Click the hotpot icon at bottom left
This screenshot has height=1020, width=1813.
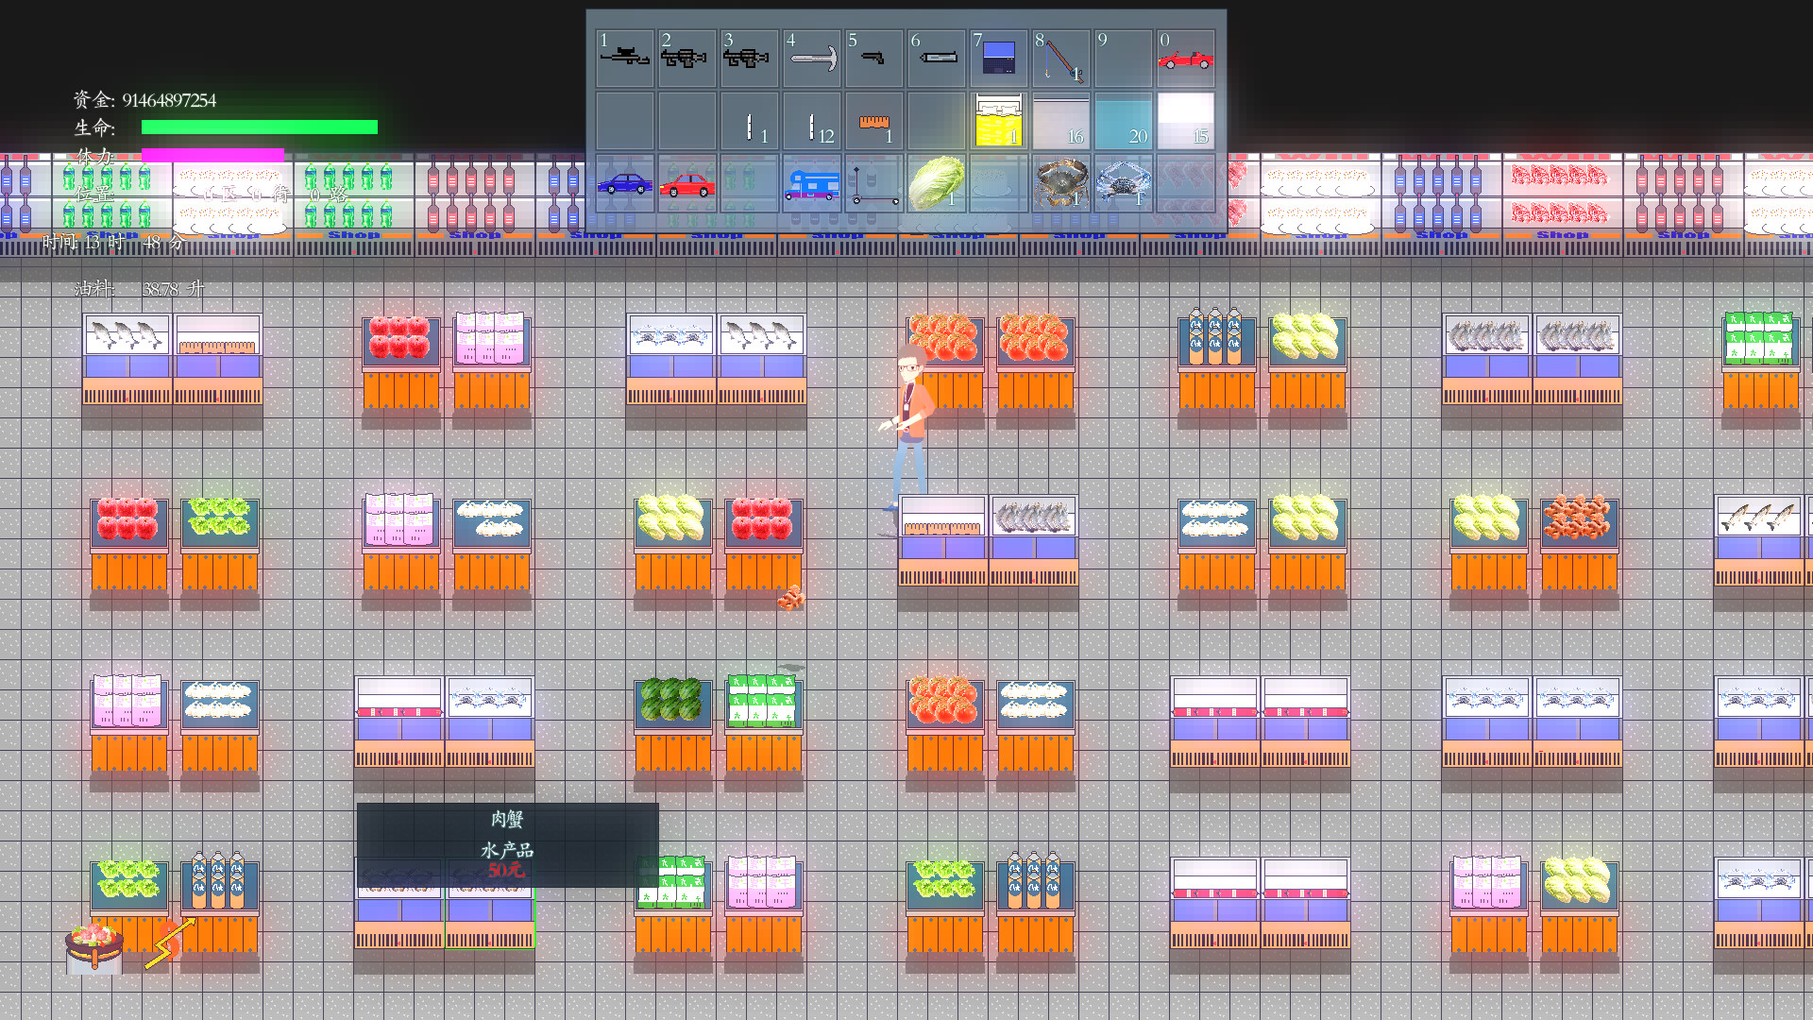tap(94, 947)
